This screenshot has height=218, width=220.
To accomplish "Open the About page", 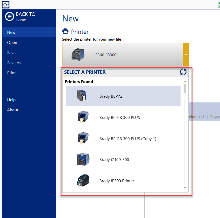I will pos(13,110).
